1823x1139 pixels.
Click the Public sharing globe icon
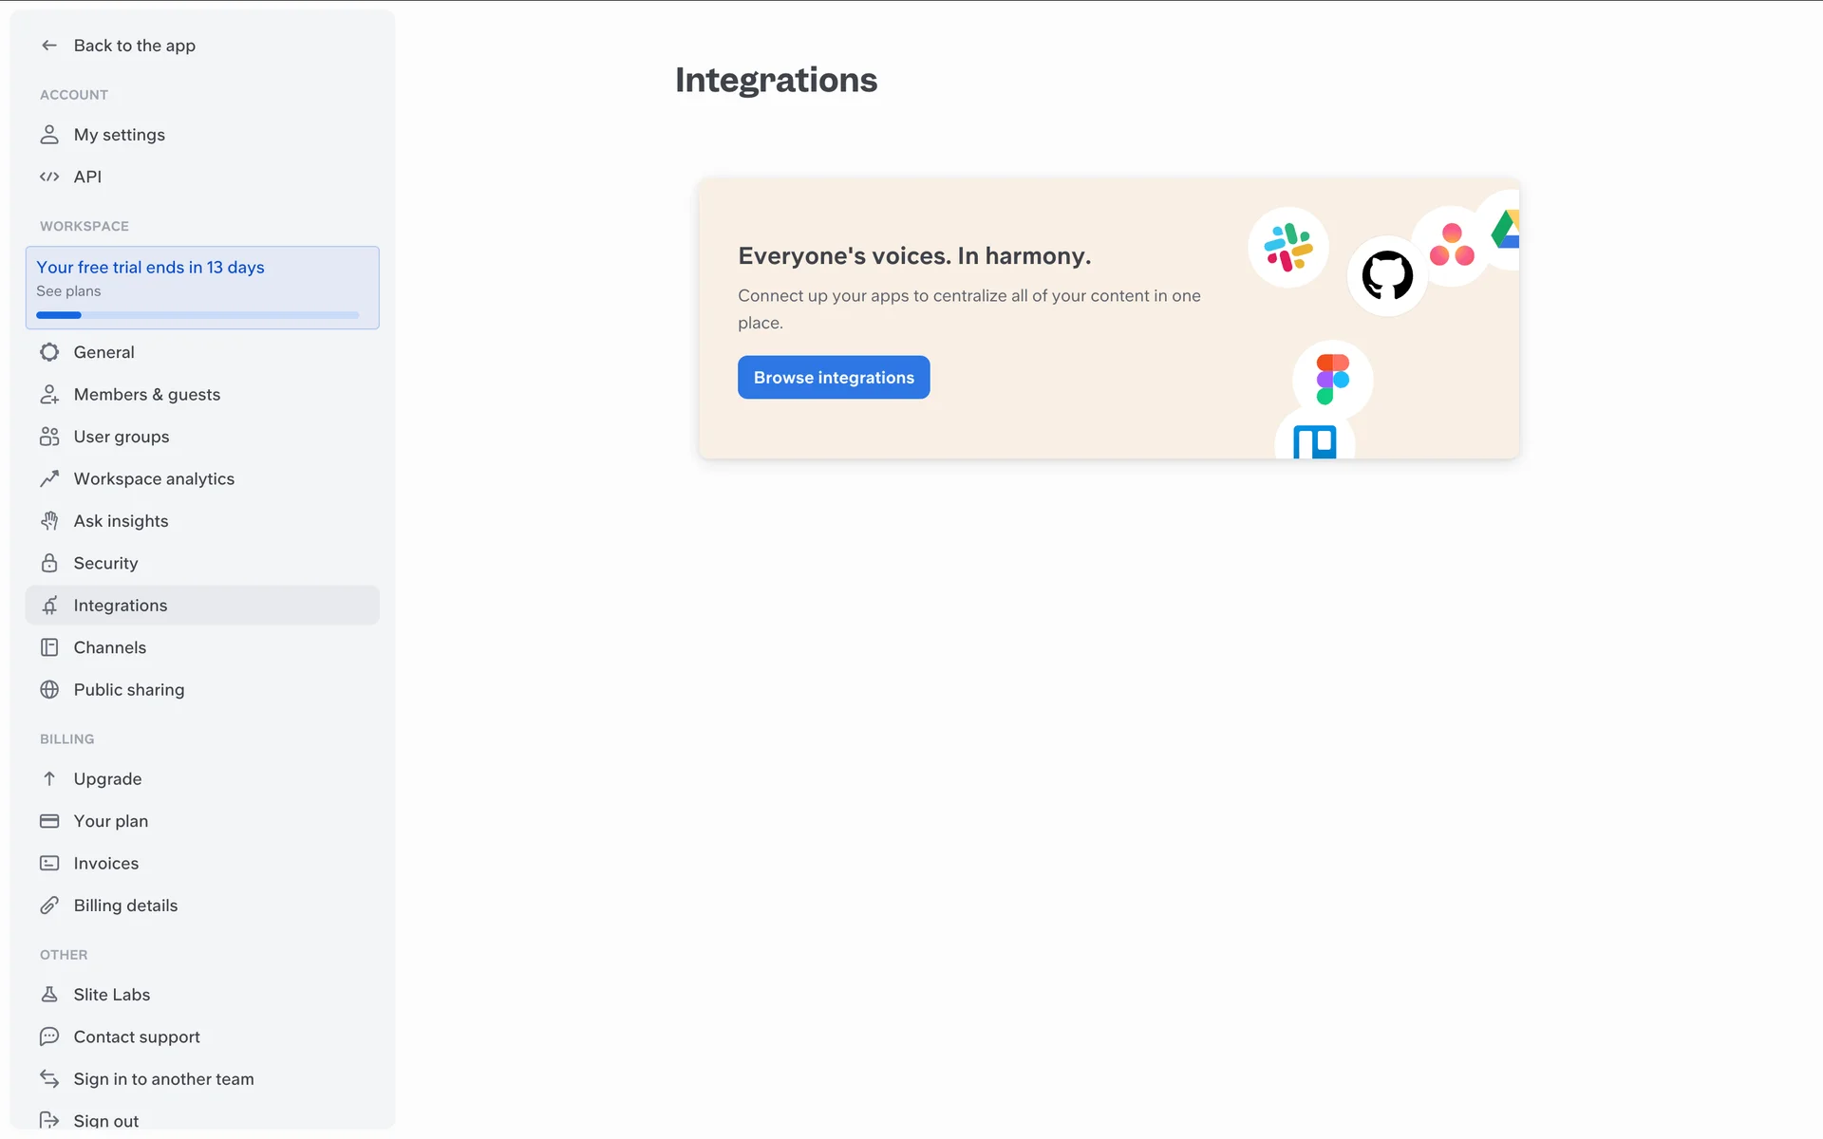(49, 690)
